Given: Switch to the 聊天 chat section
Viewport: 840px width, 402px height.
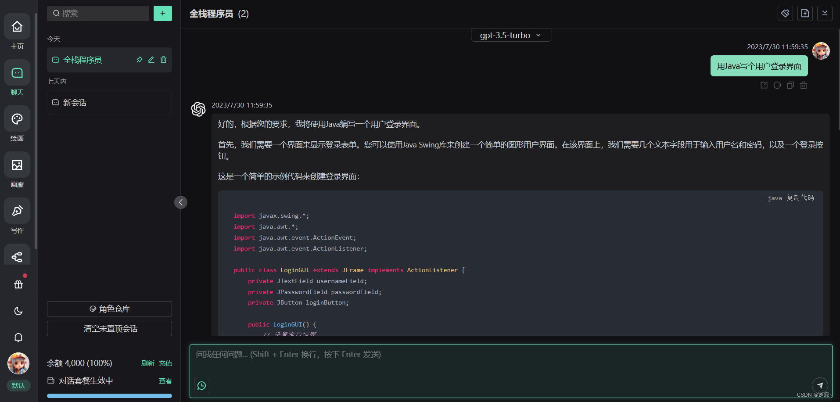Looking at the screenshot, I should (x=17, y=73).
